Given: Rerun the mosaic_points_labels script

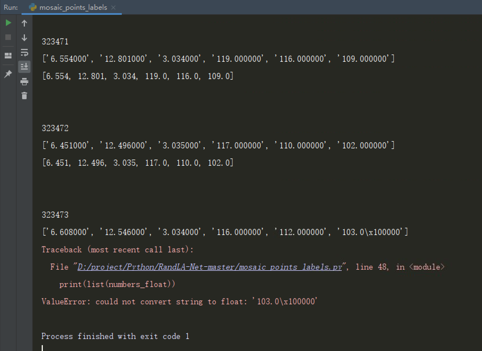Looking at the screenshot, I should tap(8, 23).
